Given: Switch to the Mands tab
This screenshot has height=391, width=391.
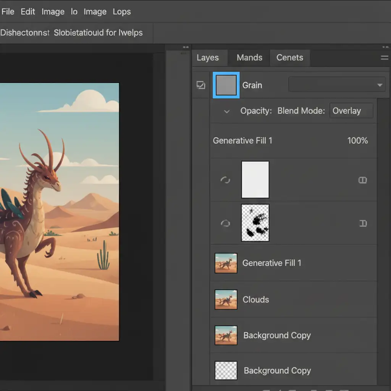Looking at the screenshot, I should coord(249,58).
